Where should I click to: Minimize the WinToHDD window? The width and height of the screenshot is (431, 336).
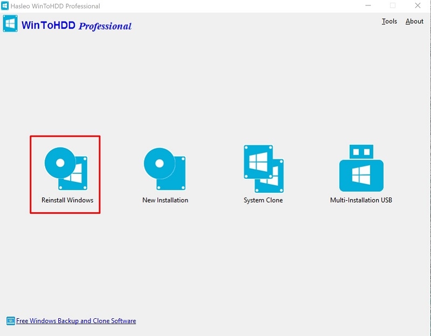point(368,5)
